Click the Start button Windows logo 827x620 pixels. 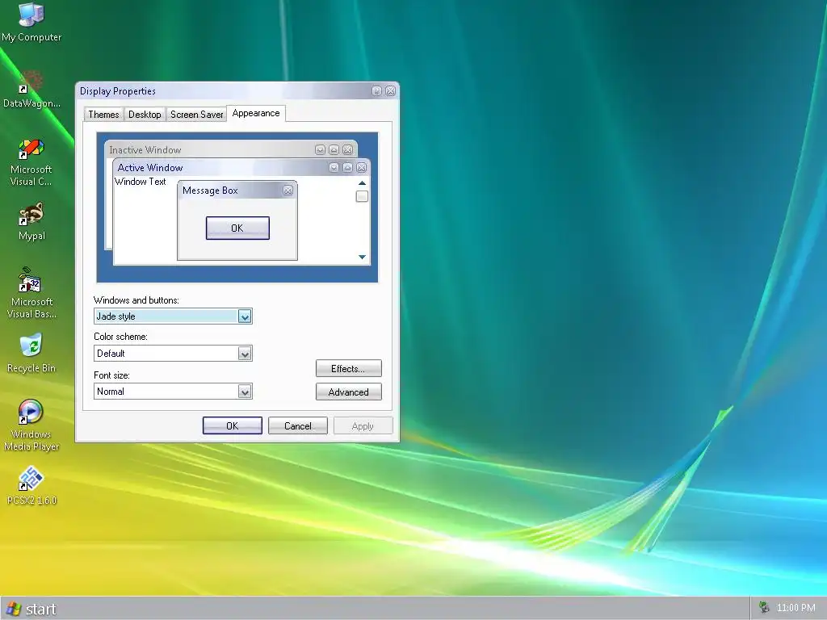pyautogui.click(x=13, y=609)
